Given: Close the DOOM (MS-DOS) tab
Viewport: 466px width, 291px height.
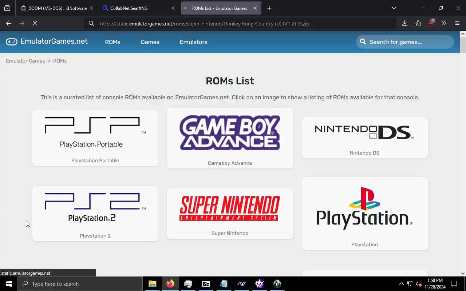Looking at the screenshot, I should click(x=91, y=8).
